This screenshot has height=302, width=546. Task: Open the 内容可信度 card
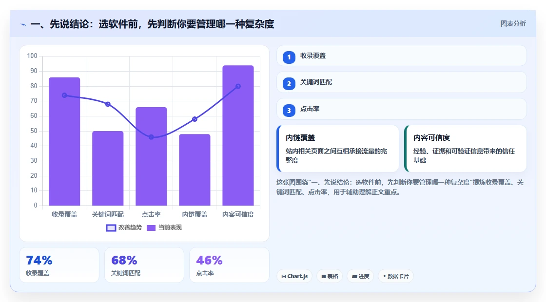(466, 149)
